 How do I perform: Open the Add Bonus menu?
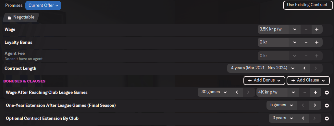click(x=264, y=81)
